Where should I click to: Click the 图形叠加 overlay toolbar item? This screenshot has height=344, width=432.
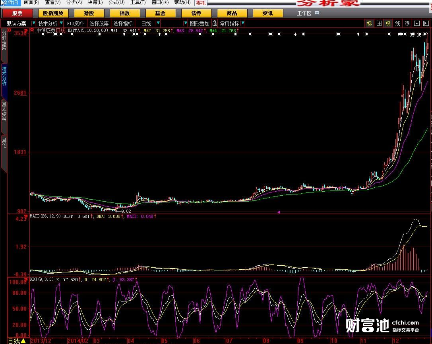point(200,23)
